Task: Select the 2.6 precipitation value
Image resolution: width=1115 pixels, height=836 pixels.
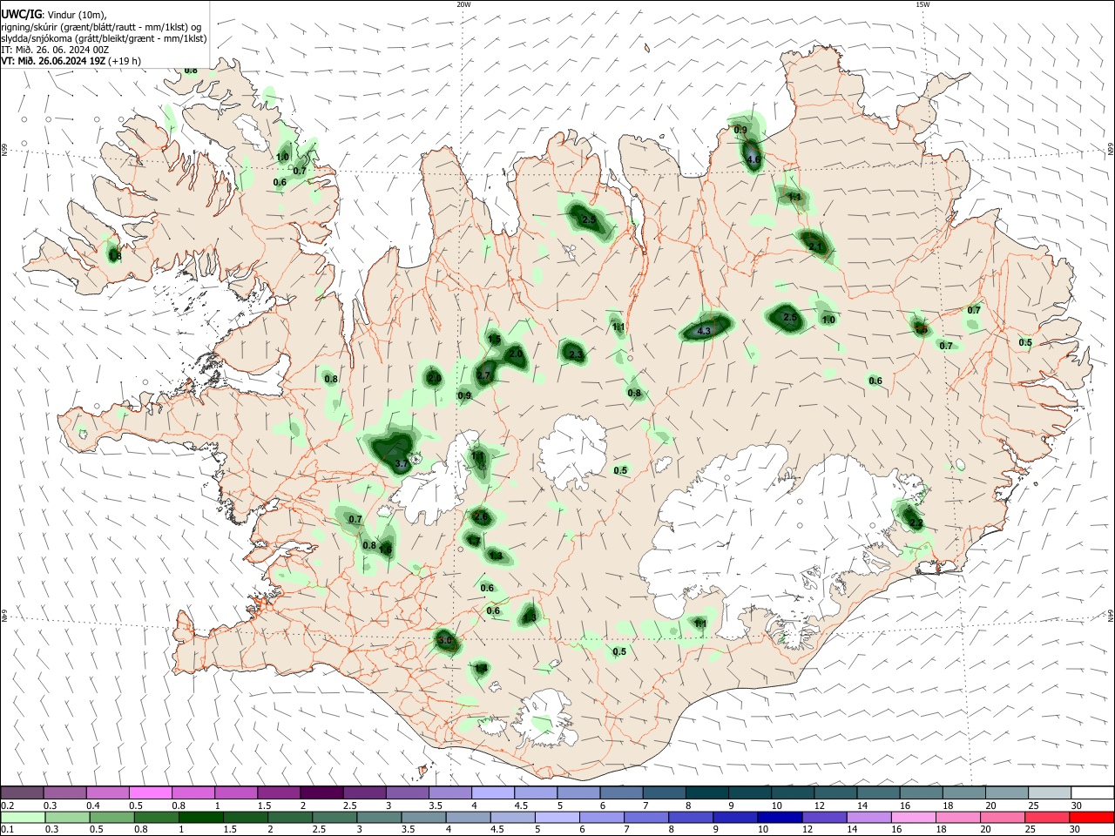Action: [481, 516]
